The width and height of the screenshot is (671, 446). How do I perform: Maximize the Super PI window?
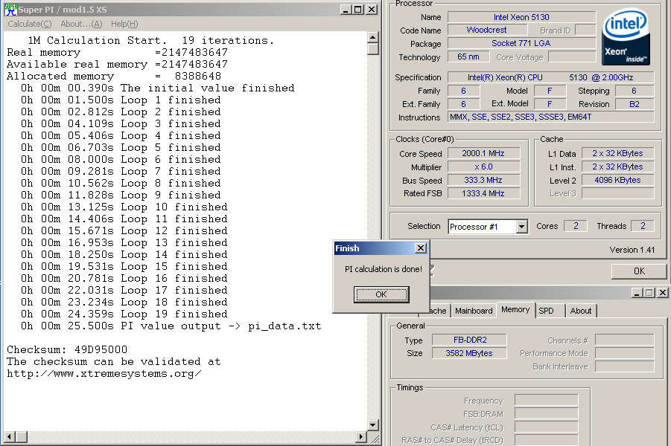pos(358,10)
